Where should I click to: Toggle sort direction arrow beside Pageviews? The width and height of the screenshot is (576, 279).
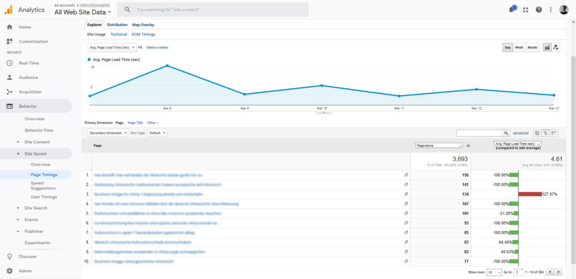click(x=468, y=145)
